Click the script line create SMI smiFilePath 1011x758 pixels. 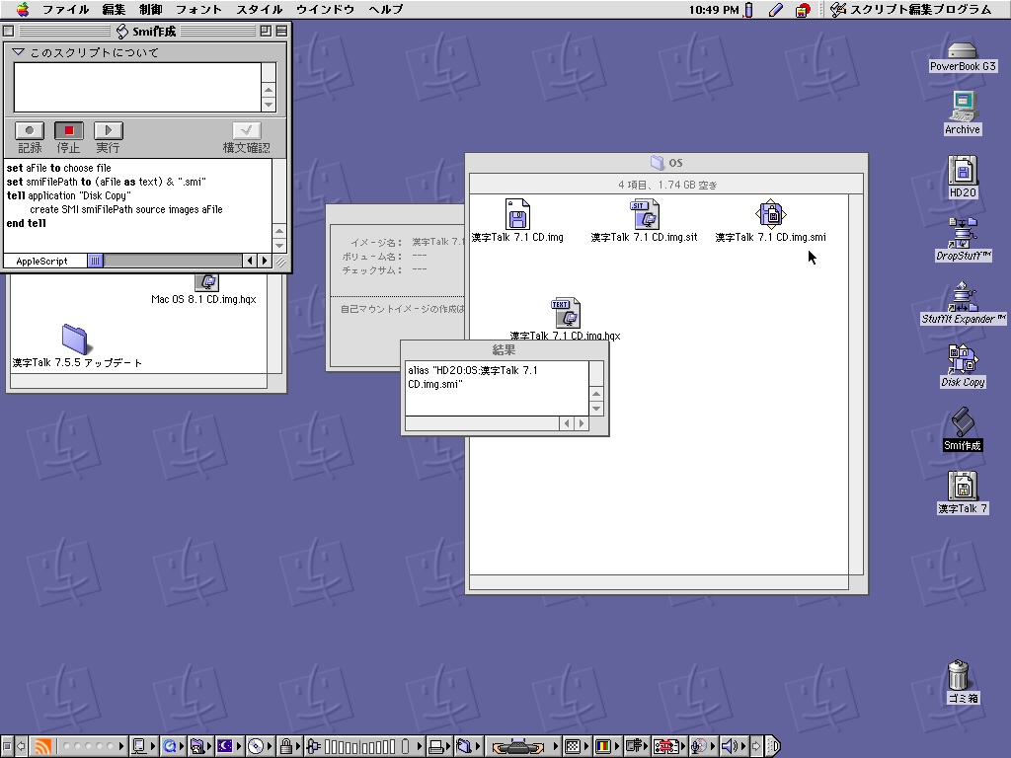(126, 209)
